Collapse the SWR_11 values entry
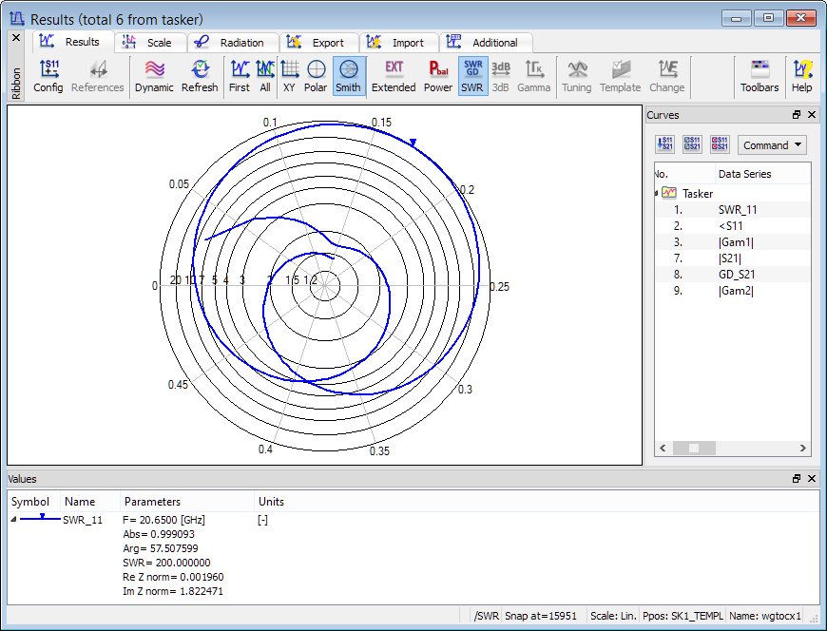827x631 pixels. (x=13, y=520)
